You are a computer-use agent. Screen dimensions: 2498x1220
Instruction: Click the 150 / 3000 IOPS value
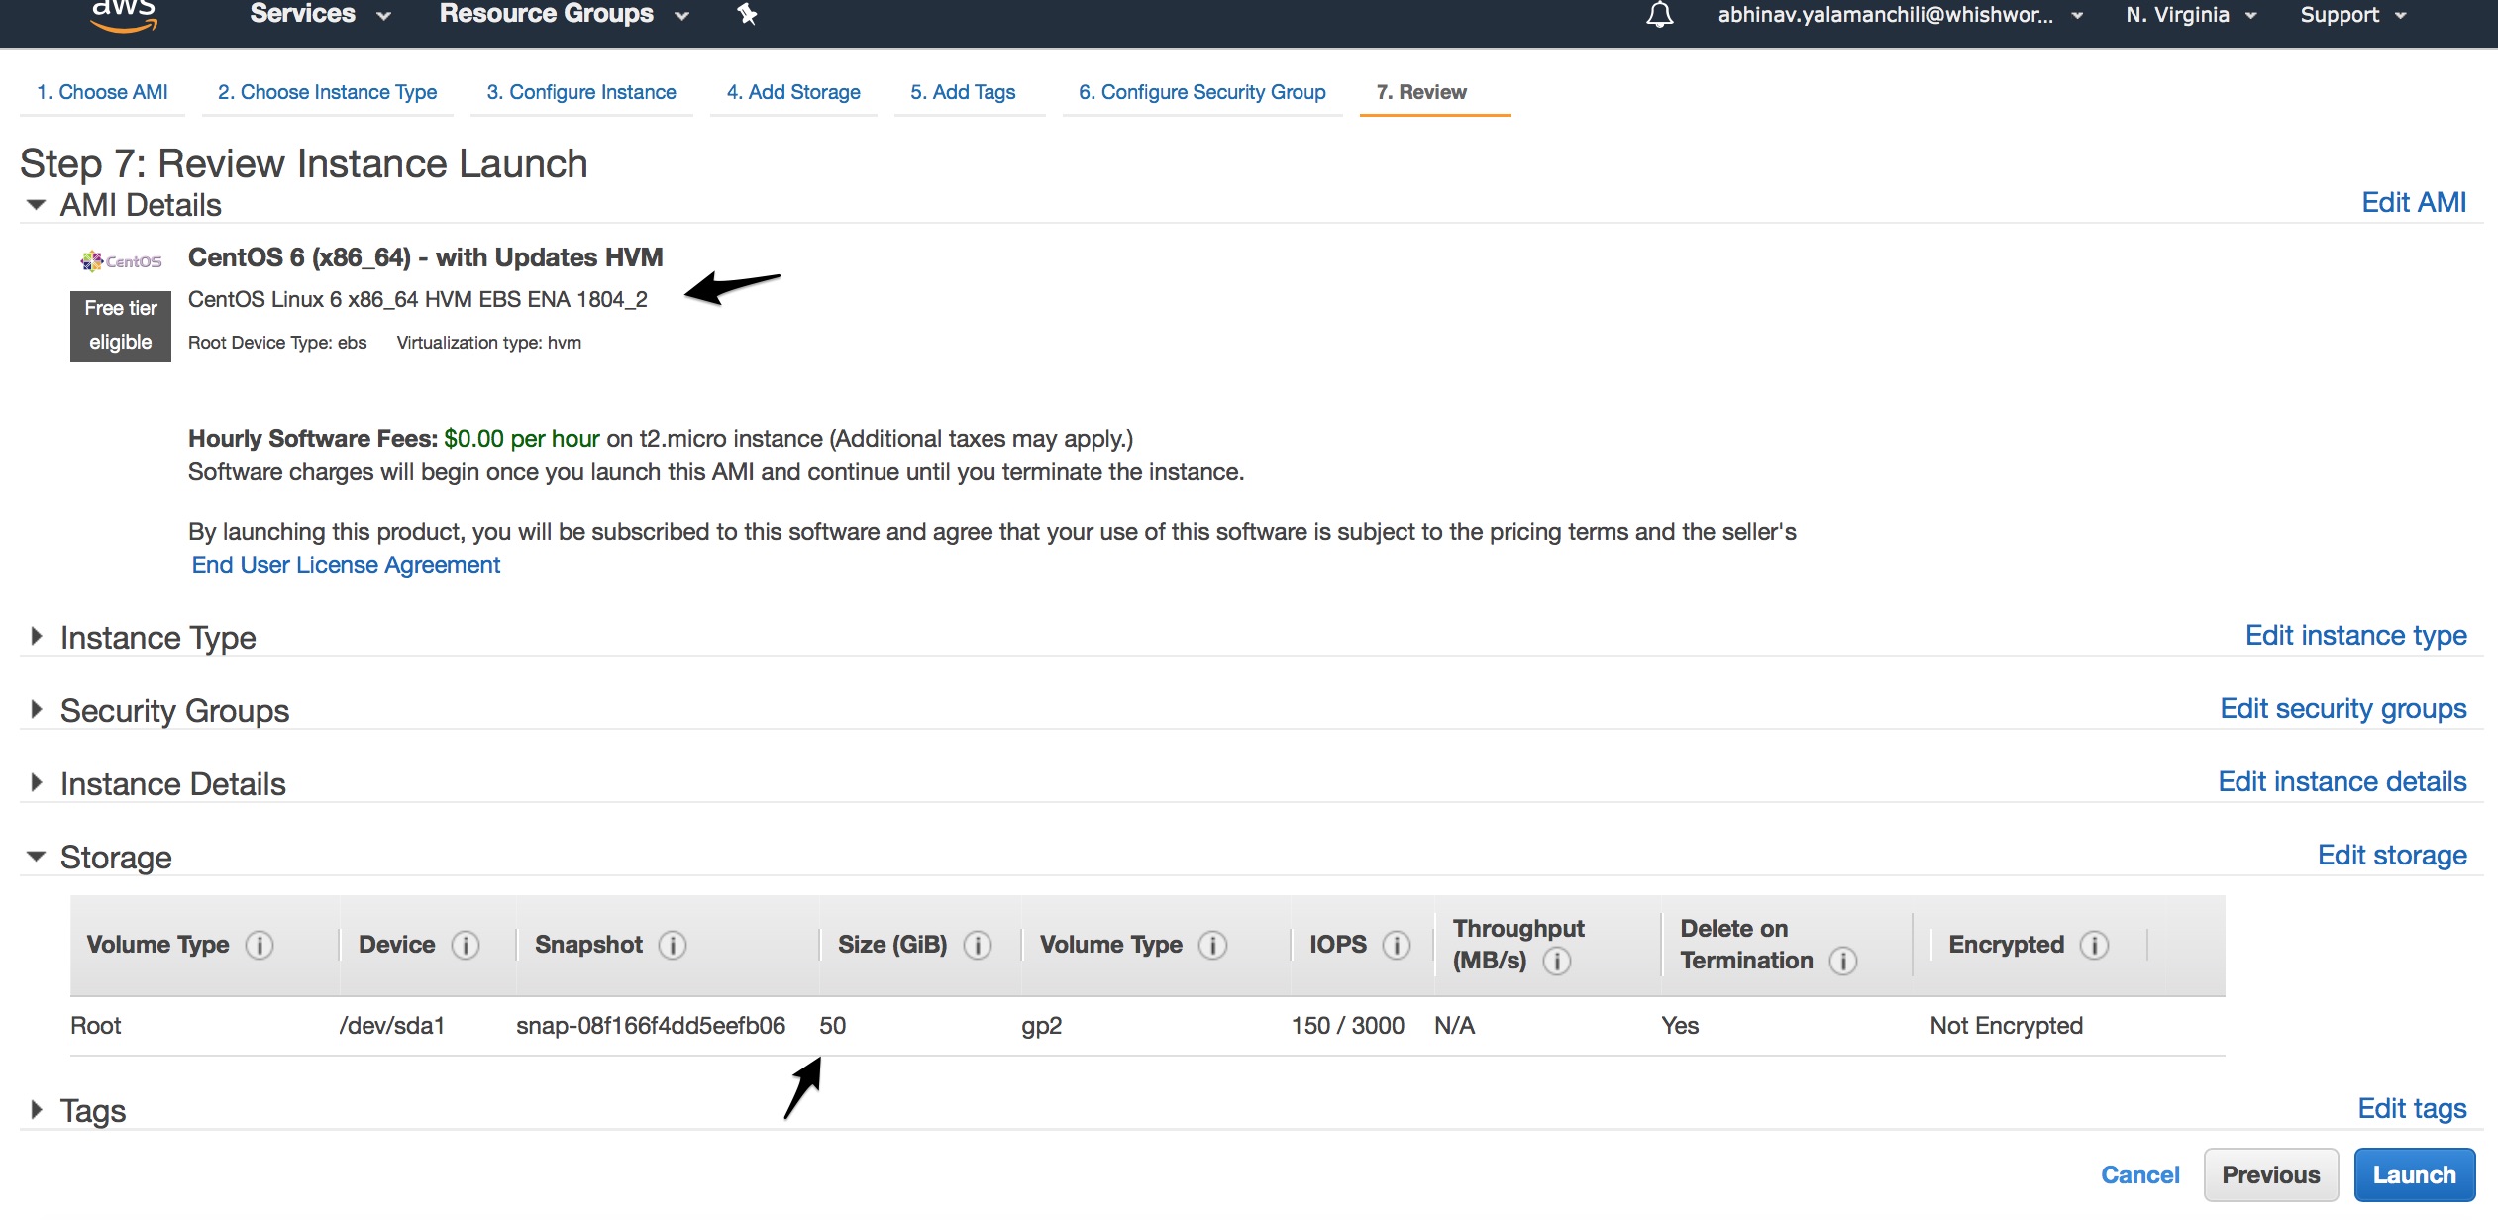click(1347, 1026)
